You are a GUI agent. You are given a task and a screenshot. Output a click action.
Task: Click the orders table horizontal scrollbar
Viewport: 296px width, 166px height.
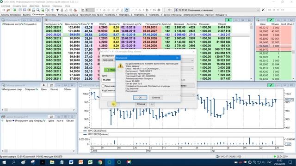click(x=38, y=110)
